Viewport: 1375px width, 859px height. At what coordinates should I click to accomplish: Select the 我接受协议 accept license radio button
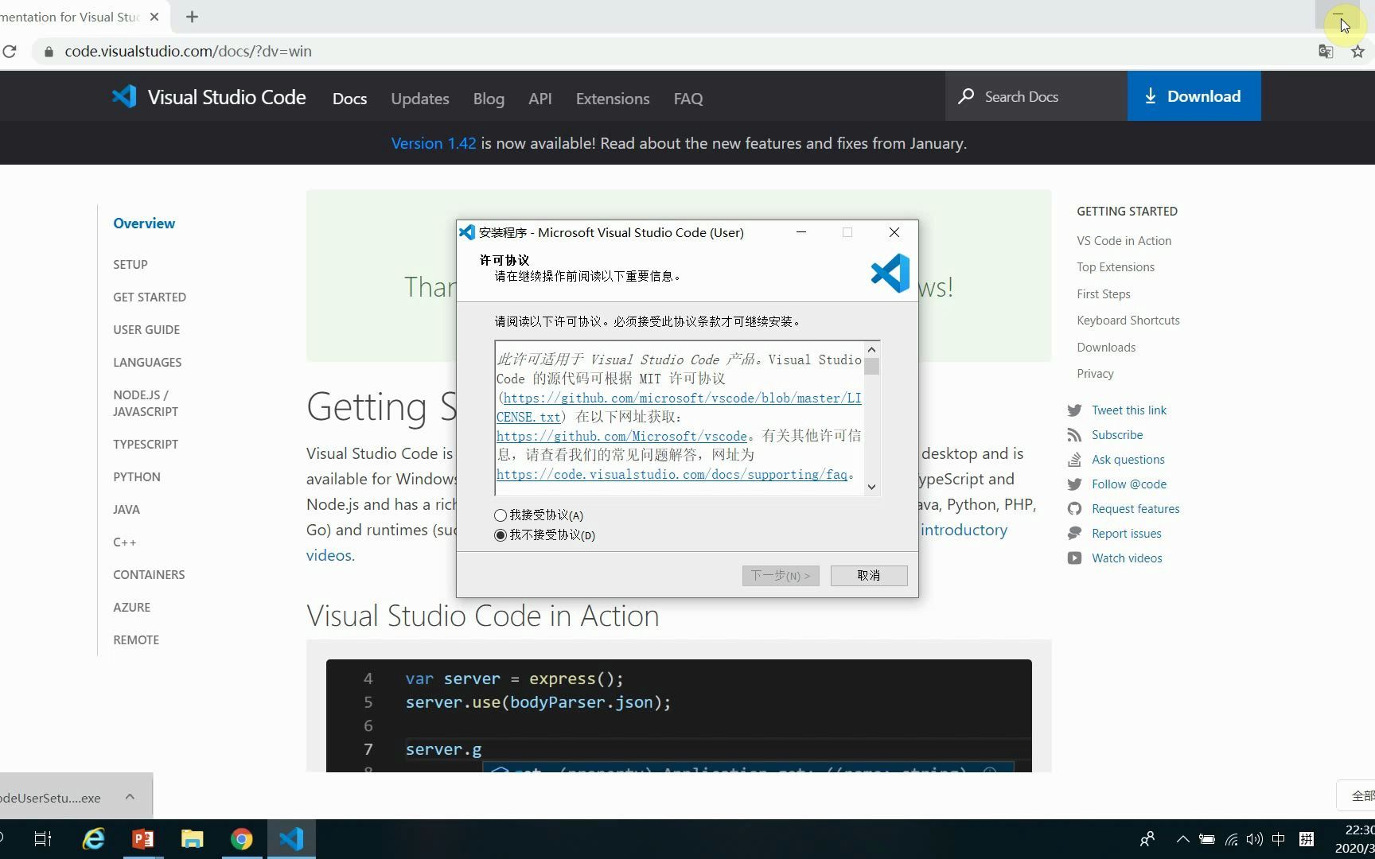pos(501,515)
